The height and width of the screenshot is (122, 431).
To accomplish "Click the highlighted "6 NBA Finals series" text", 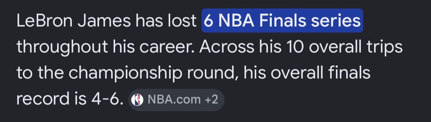I will click(282, 21).
